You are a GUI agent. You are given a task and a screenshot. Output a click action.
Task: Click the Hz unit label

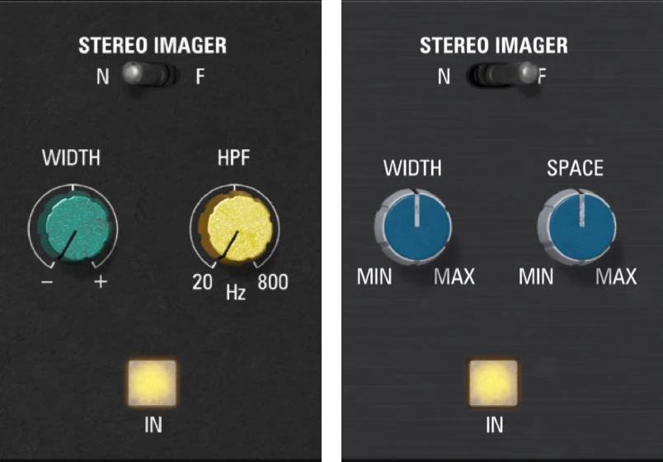click(x=236, y=293)
